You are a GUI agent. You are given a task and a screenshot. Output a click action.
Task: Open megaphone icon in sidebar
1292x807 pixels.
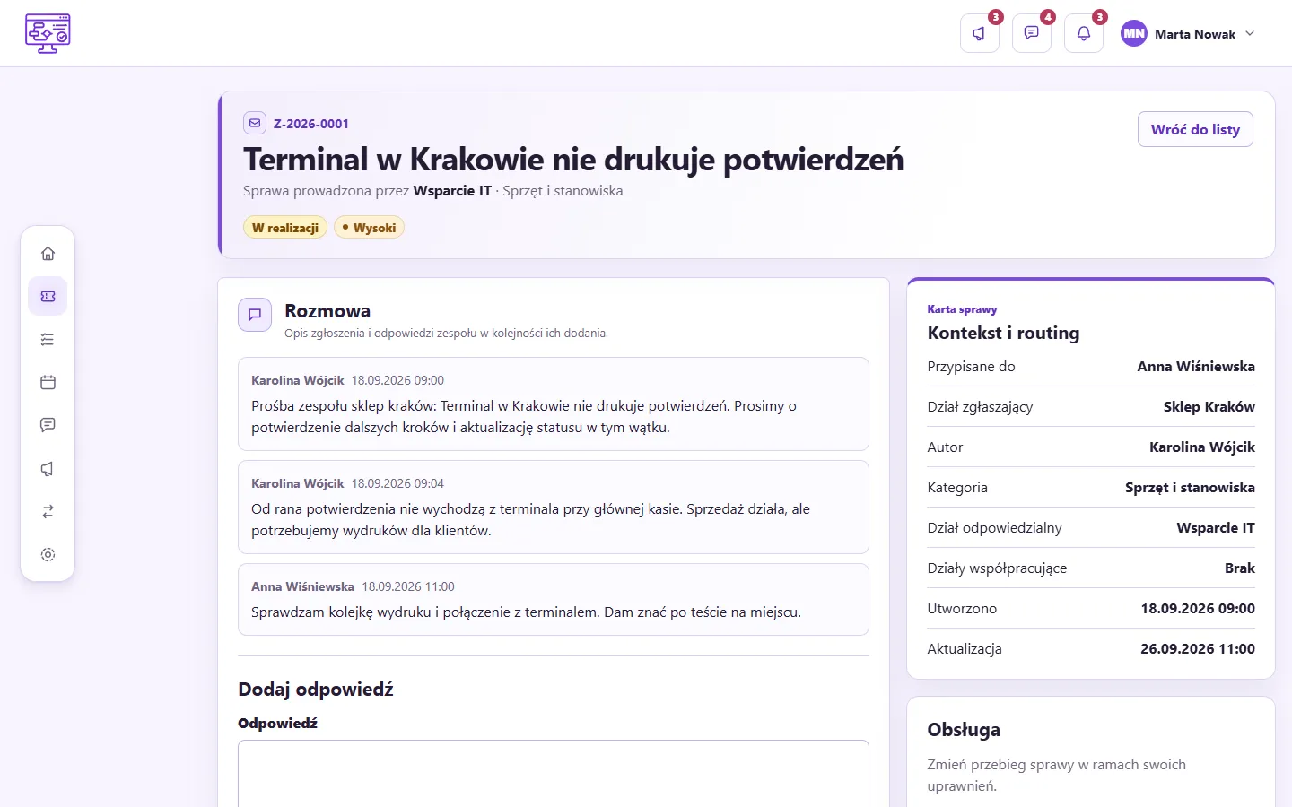pos(48,468)
